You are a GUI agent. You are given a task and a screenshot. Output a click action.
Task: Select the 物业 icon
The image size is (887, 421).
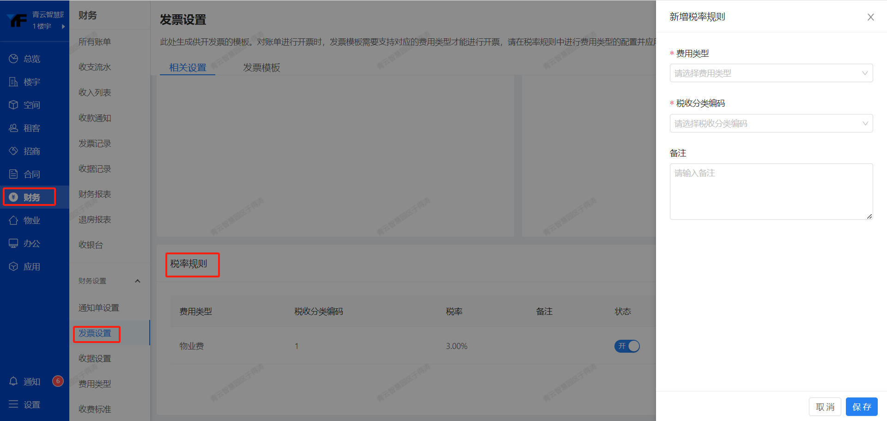click(14, 220)
